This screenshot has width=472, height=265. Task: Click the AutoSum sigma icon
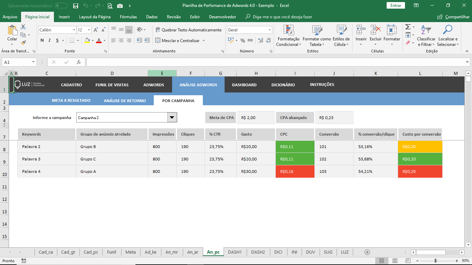[408, 27]
